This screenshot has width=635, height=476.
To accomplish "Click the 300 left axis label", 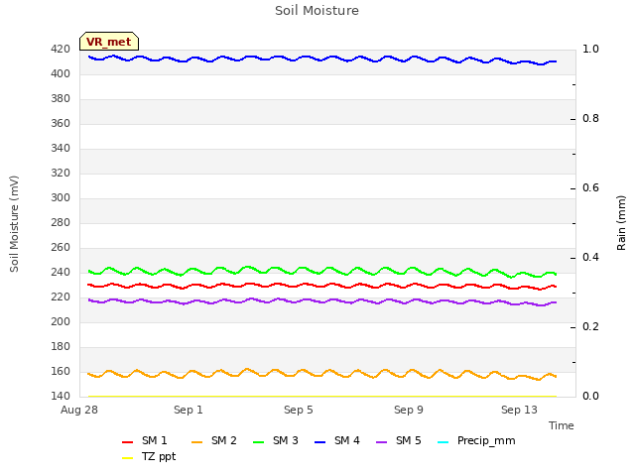I will tap(61, 198).
